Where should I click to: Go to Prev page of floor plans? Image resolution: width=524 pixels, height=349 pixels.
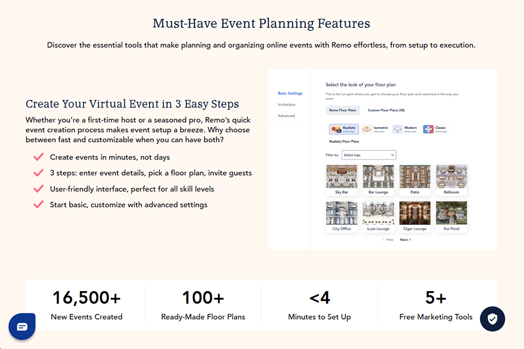click(x=388, y=240)
